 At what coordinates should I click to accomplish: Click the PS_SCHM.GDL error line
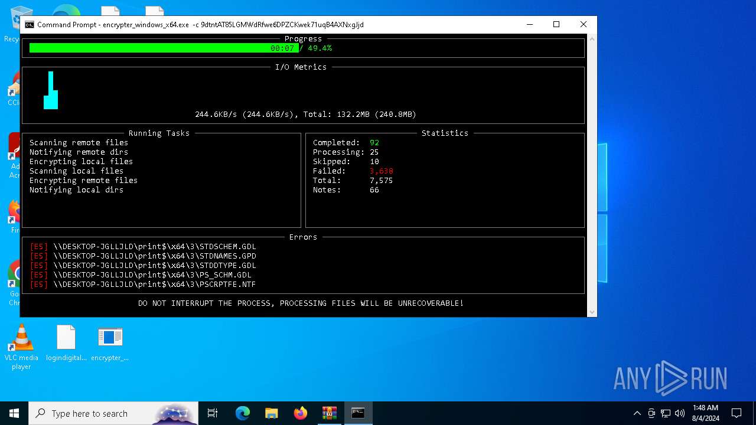[141, 274]
